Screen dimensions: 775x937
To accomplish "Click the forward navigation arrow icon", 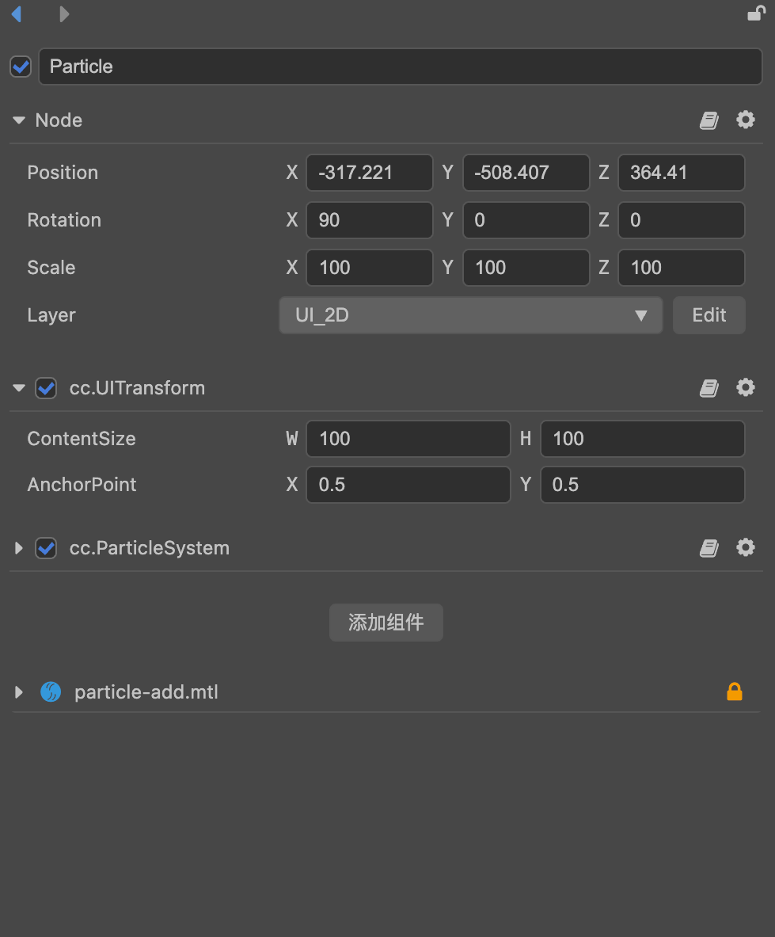I will pos(64,14).
